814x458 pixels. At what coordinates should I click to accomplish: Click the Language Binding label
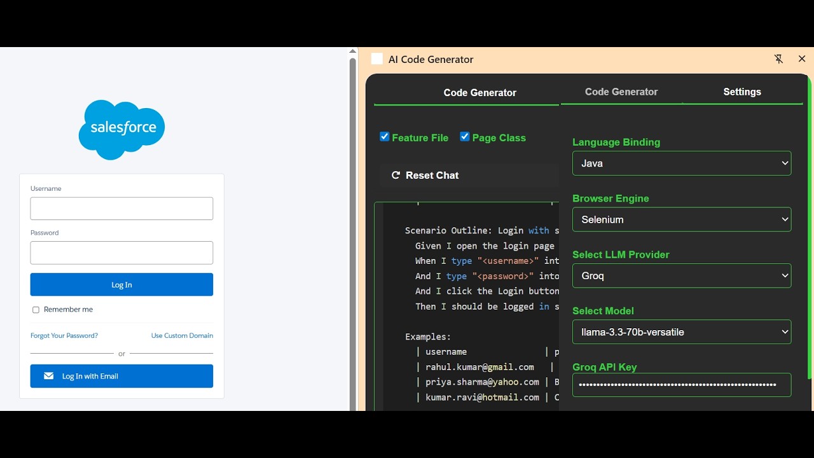pos(616,142)
